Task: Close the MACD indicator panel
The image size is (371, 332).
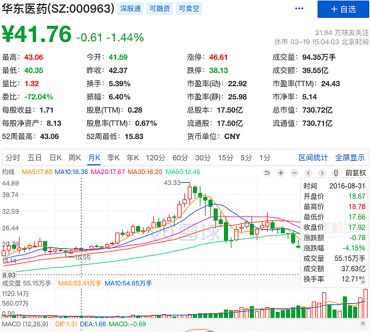Action: 363,323
